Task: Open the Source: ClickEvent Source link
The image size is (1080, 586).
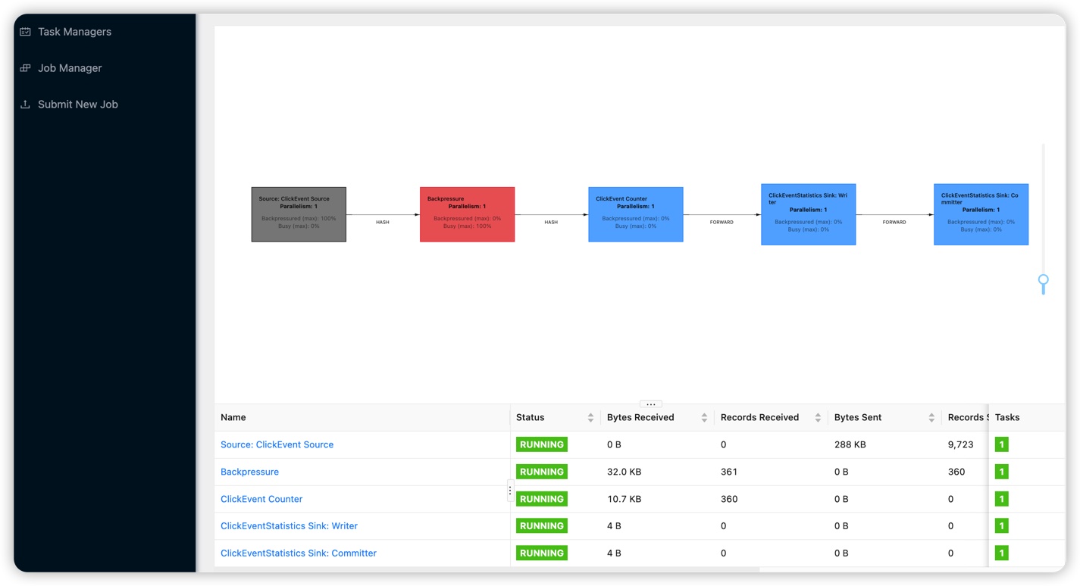Action: click(x=277, y=444)
